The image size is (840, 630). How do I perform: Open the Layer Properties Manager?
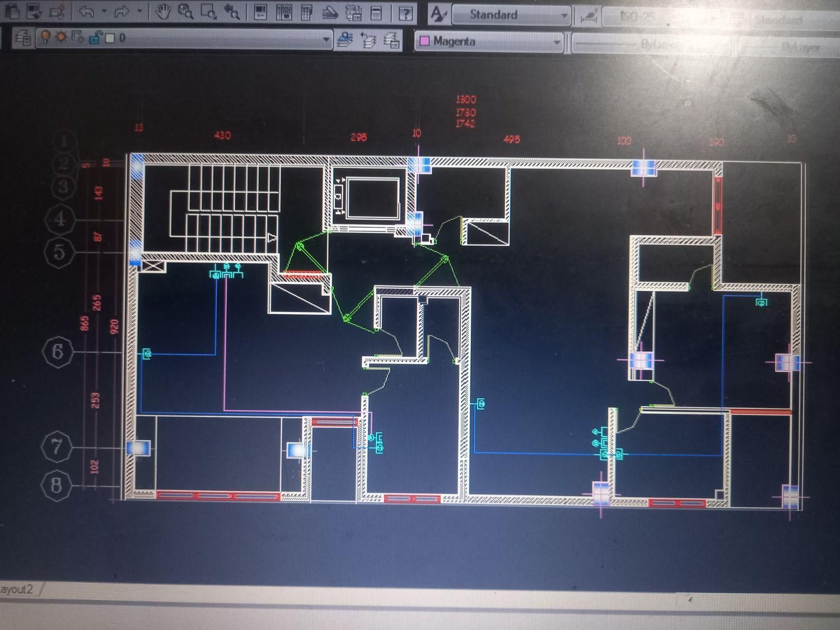[23, 38]
